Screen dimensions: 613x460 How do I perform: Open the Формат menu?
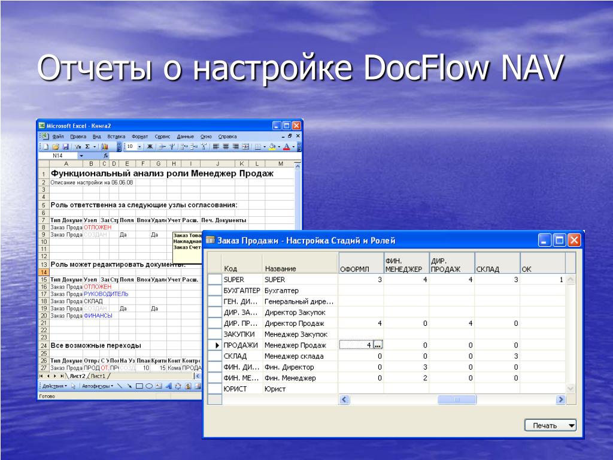[x=139, y=137]
